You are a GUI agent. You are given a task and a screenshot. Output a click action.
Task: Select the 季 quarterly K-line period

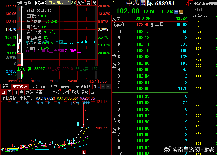coord(21,92)
